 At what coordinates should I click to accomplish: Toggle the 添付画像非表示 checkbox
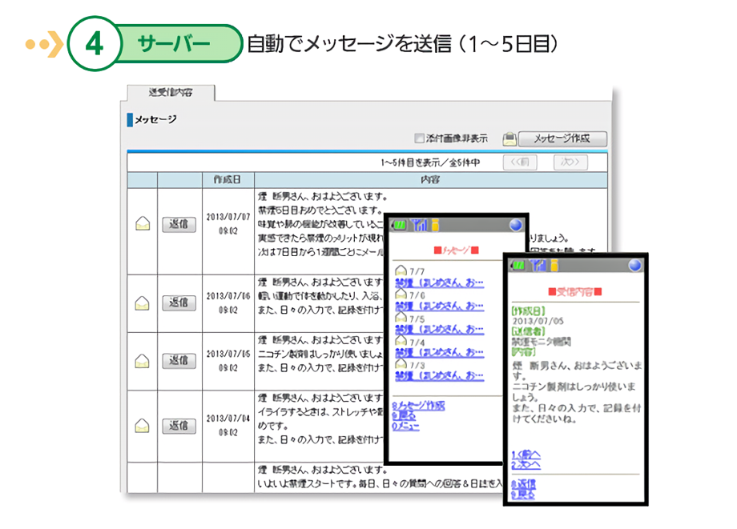pos(419,138)
